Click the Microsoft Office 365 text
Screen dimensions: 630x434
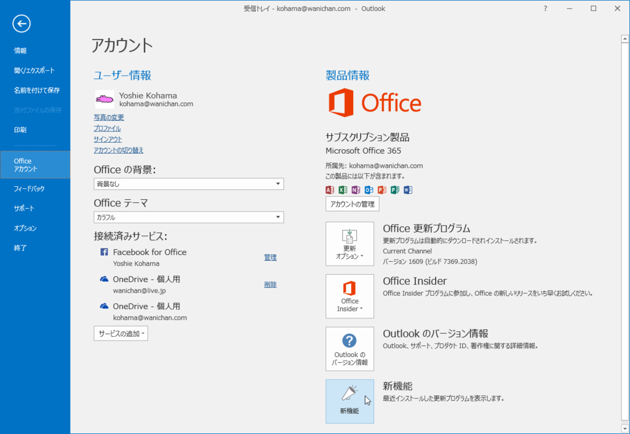(363, 151)
